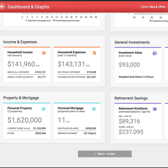Open the Household Income card
This screenshot has height=168, width=168.
coord(27,65)
